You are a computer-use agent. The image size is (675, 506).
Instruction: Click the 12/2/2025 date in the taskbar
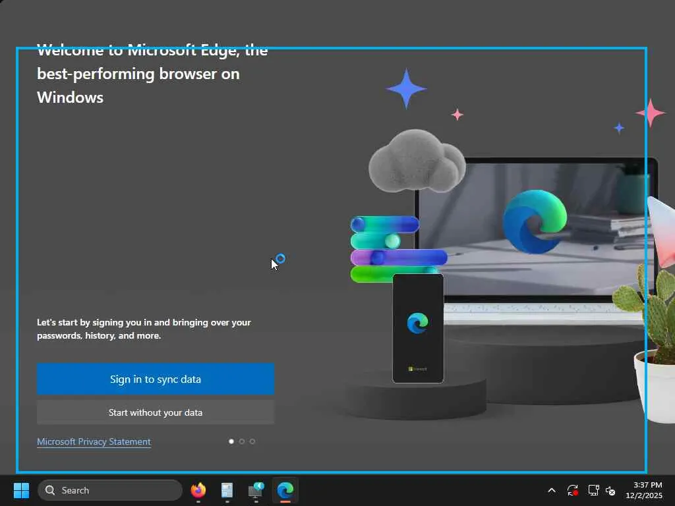click(x=644, y=495)
